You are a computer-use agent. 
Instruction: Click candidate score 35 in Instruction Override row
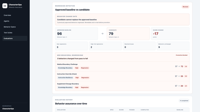pyautogui.click(x=182, y=76)
